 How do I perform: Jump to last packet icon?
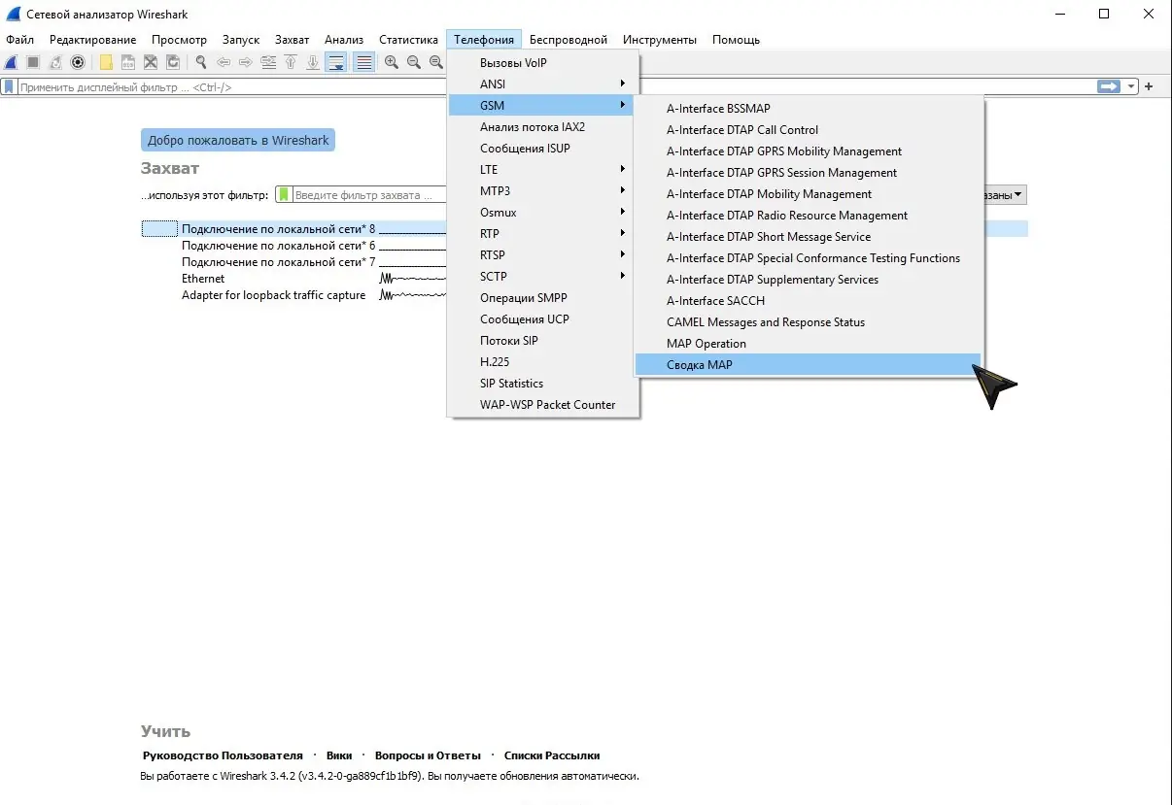coord(313,62)
